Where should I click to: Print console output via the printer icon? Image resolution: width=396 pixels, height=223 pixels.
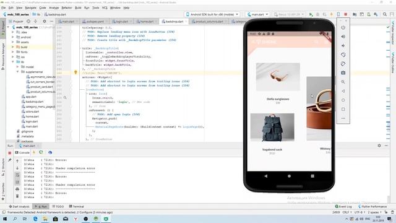click(17, 189)
